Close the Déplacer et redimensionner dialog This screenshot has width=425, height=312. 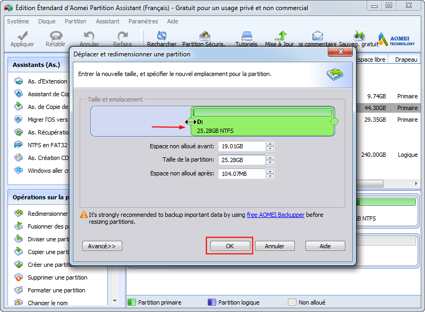point(341,52)
